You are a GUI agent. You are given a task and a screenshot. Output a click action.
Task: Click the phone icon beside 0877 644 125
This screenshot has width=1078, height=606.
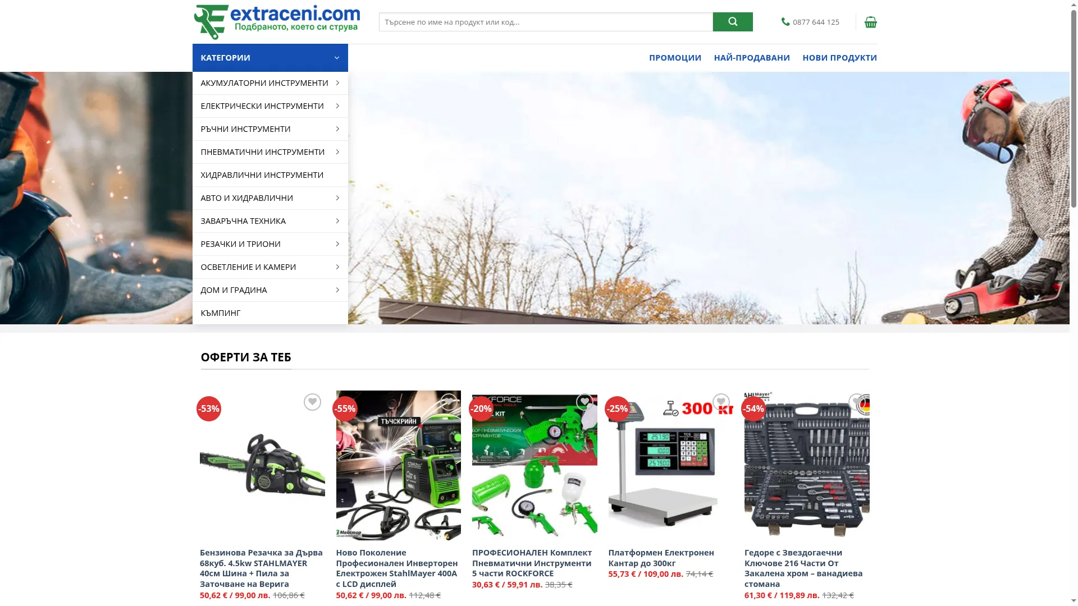[785, 22]
